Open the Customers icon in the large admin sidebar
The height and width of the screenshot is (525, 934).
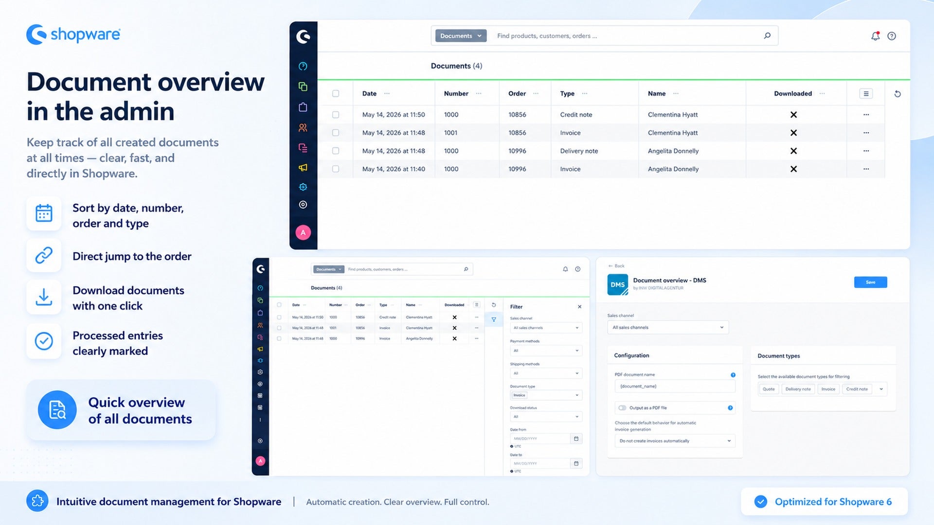pyautogui.click(x=303, y=128)
